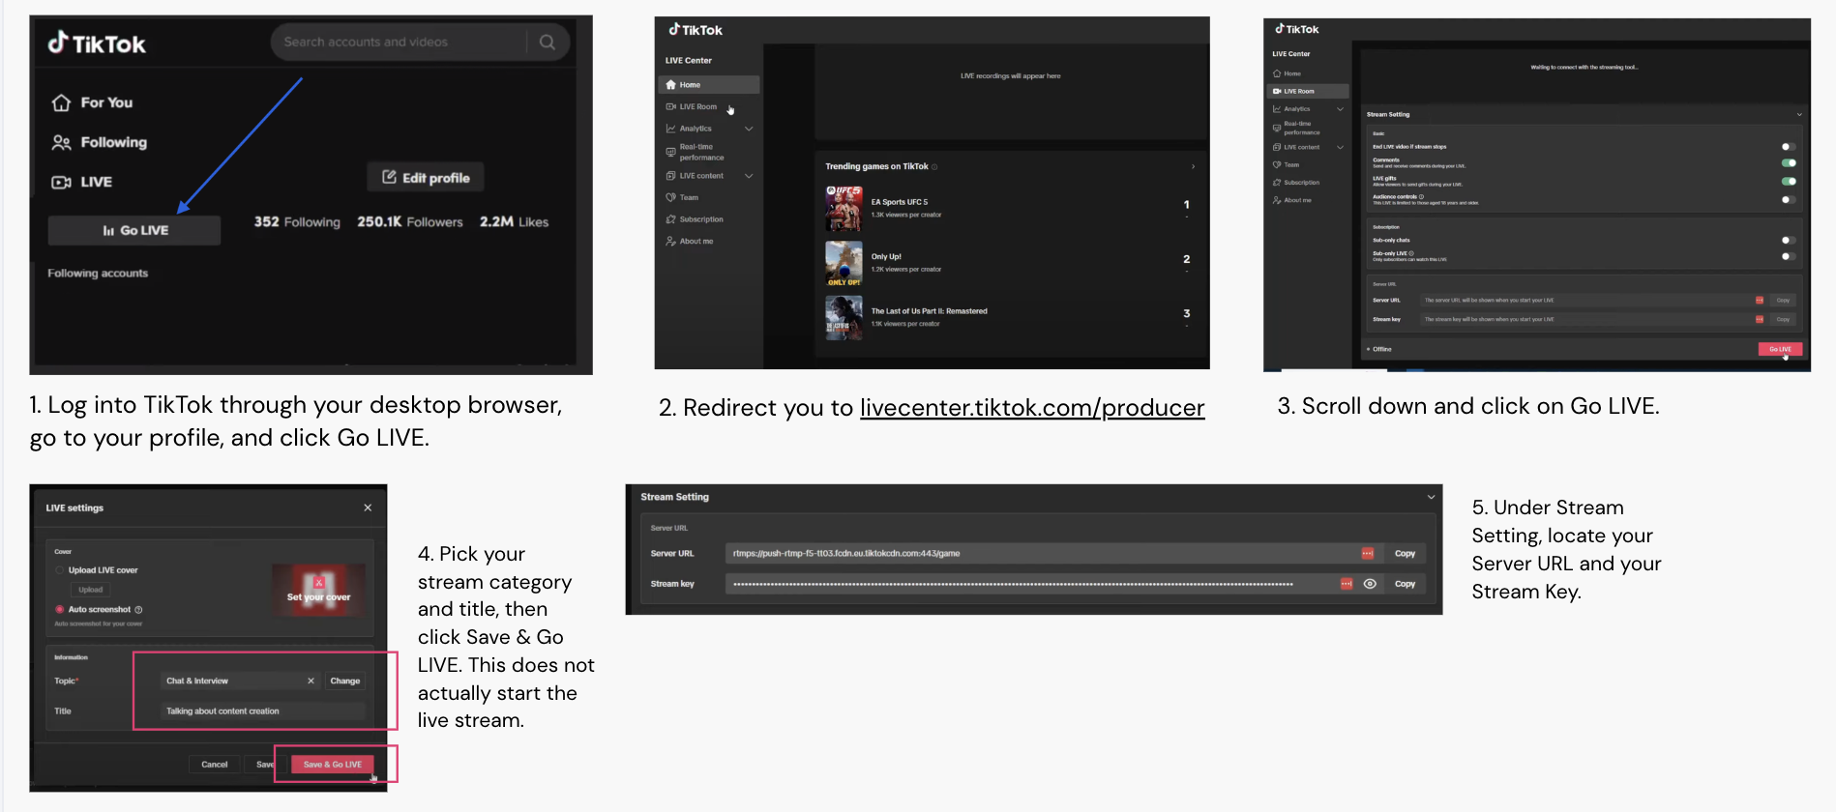
Task: Expand the Analytics submenu in step 3 sidebar
Action: click(x=1340, y=109)
